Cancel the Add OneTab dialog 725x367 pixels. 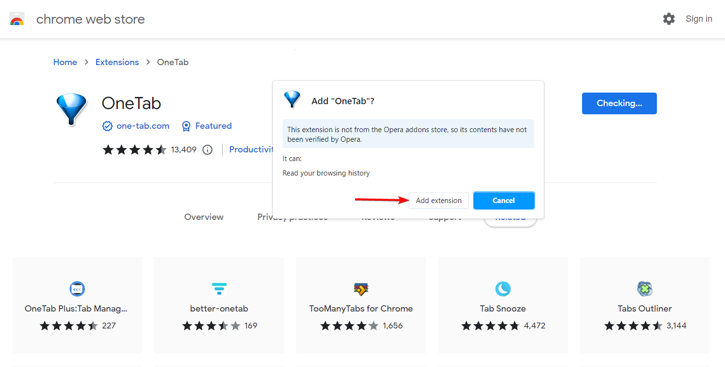point(504,201)
